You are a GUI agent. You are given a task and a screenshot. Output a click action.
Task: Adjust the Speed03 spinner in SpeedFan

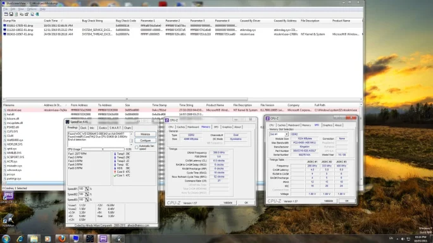pyautogui.click(x=87, y=199)
